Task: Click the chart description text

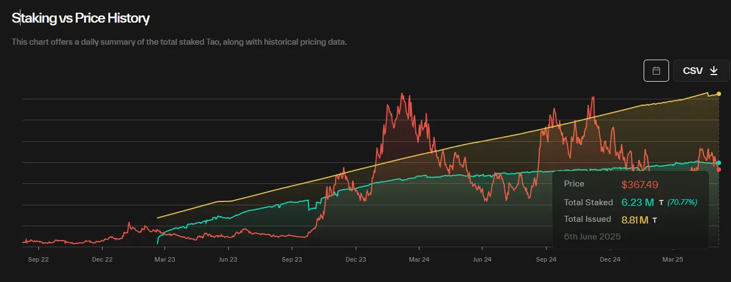Action: [179, 42]
